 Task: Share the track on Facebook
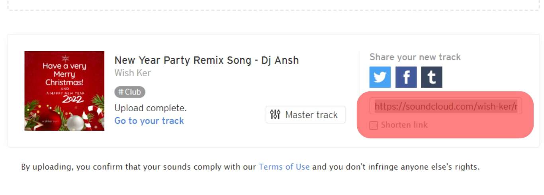tap(406, 77)
